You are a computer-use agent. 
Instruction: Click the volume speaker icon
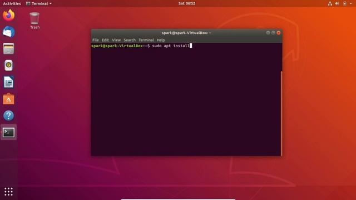(x=337, y=3)
